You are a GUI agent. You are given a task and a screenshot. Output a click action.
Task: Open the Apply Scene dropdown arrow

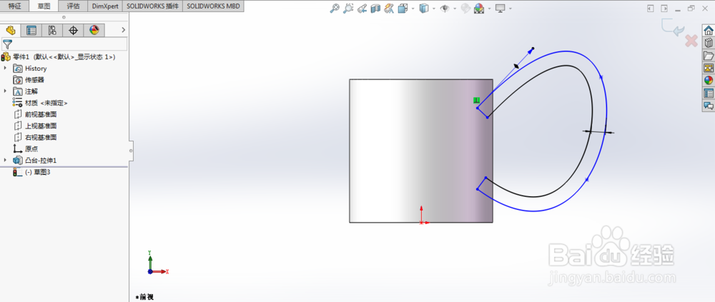pos(489,9)
